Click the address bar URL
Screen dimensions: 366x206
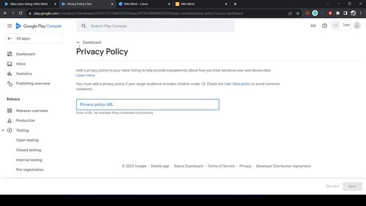[138, 13]
